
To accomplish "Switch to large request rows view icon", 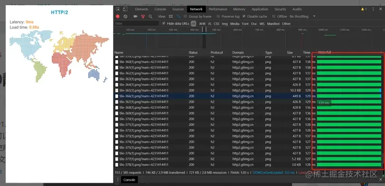I will pos(171,17).
